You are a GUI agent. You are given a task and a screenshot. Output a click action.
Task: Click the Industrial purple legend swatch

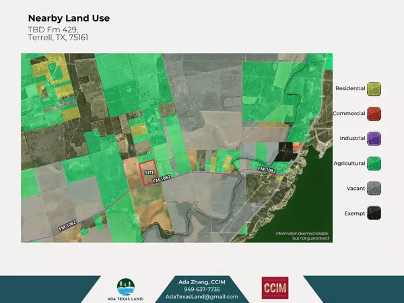pyautogui.click(x=375, y=139)
